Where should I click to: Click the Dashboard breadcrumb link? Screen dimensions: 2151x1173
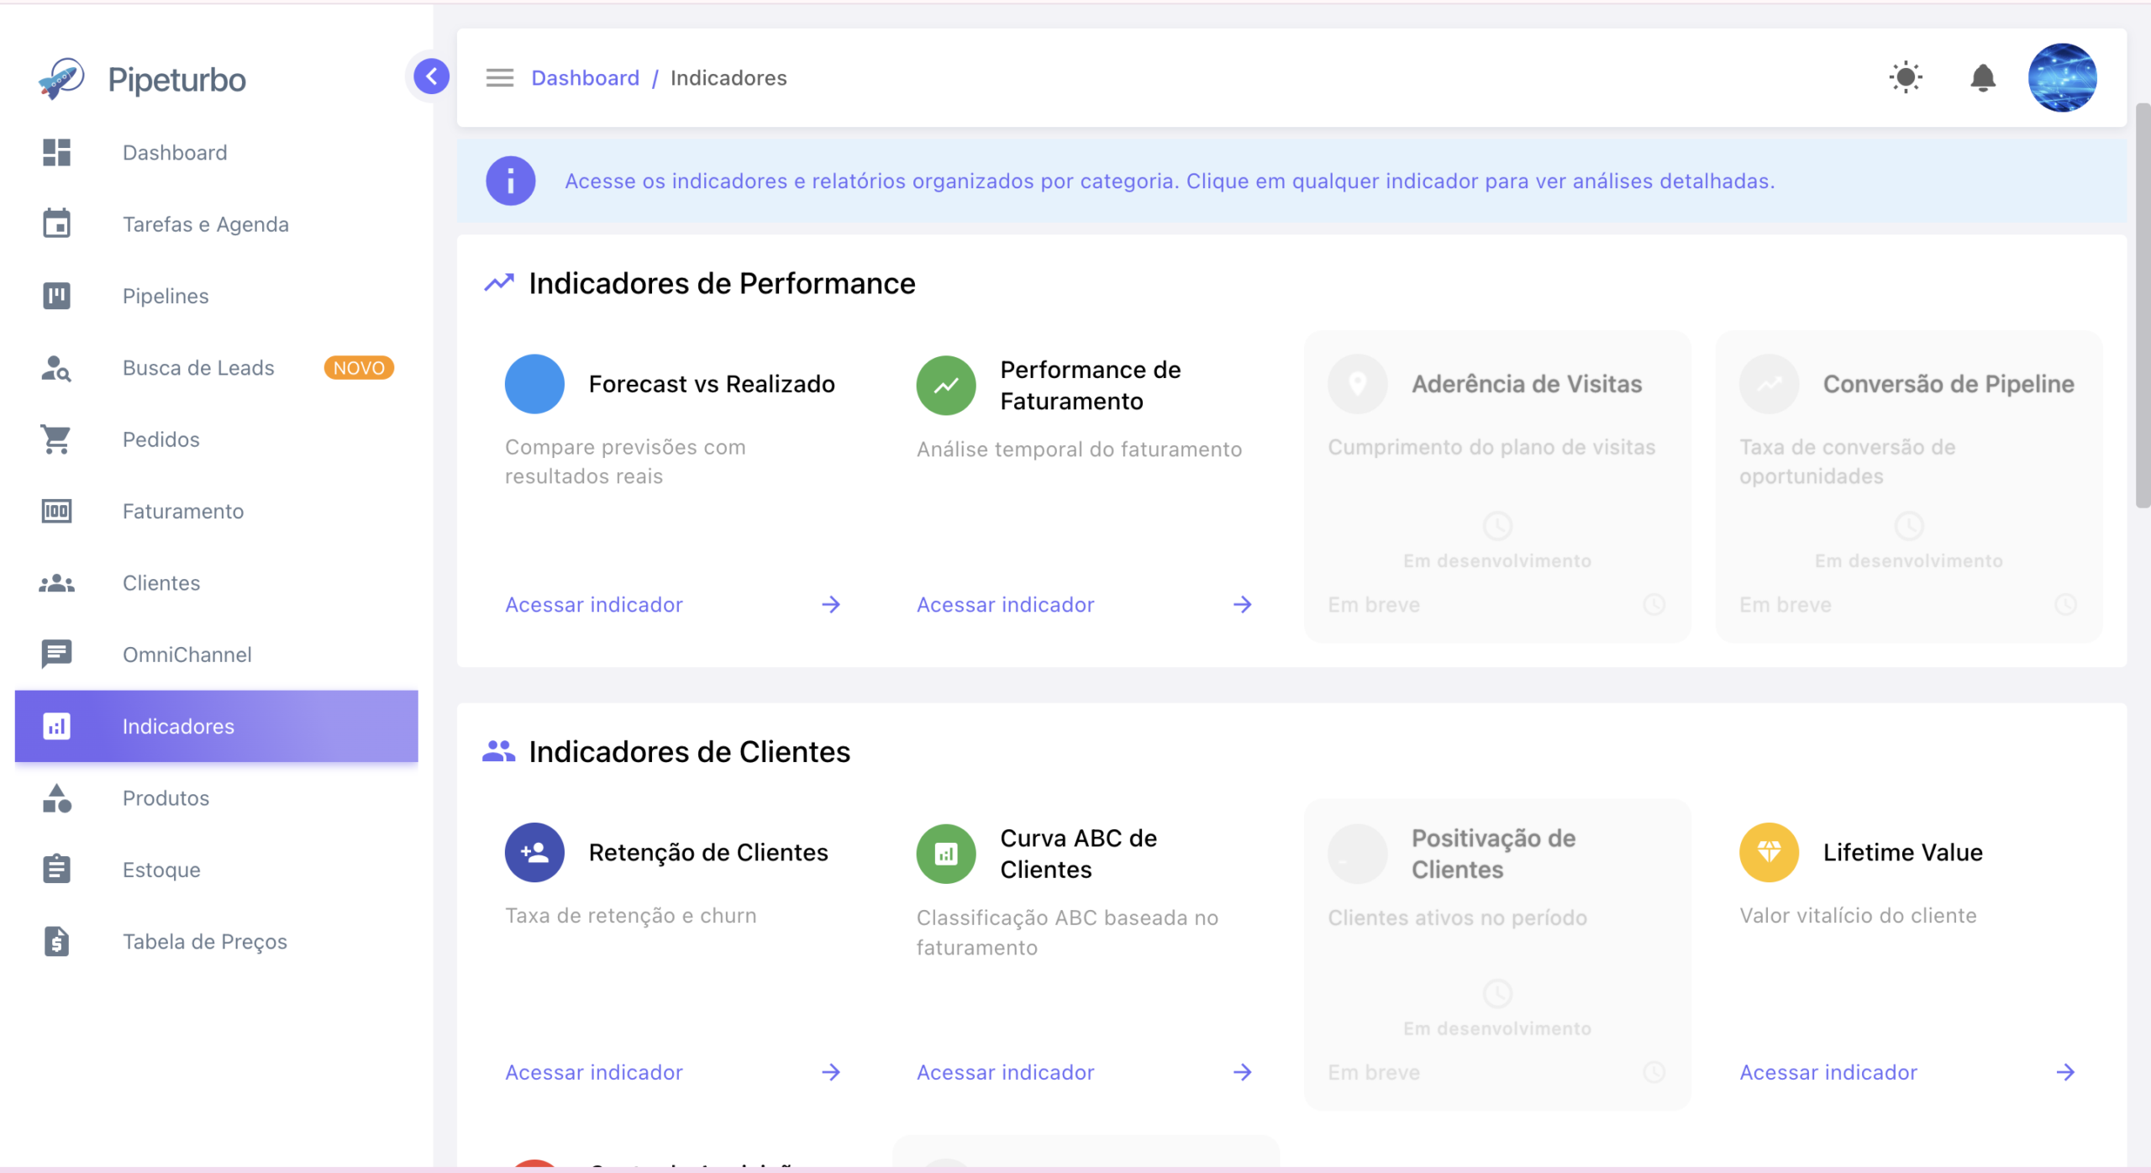(585, 78)
